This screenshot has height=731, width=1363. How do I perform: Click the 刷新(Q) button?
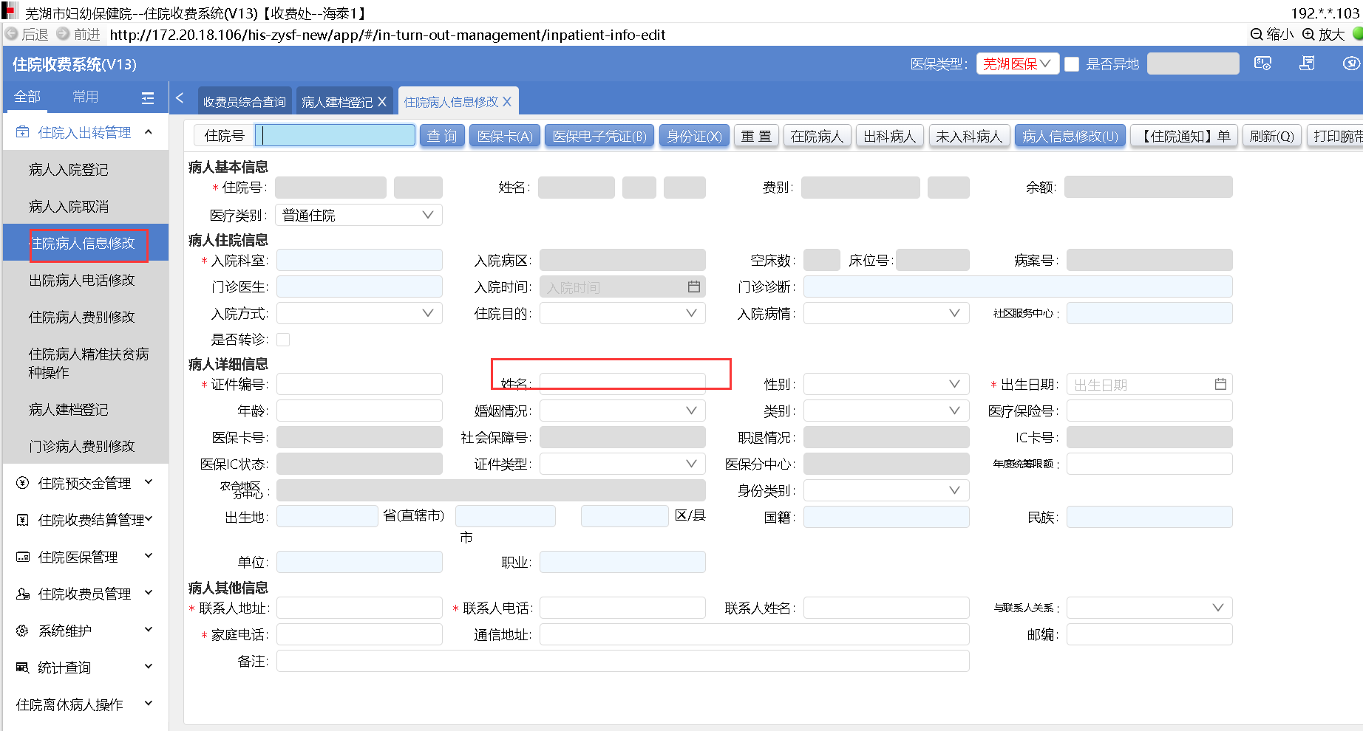click(x=1272, y=136)
